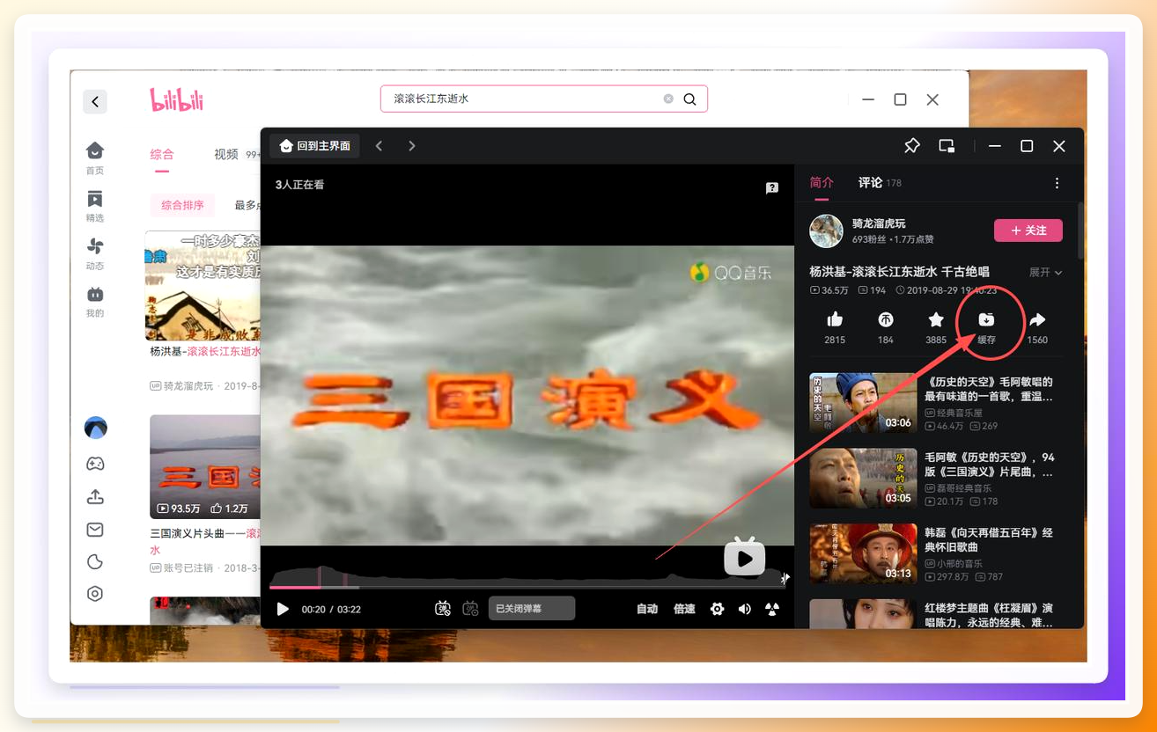Open sidebar settings hexagon icon
This screenshot has width=1157, height=732.
point(95,594)
